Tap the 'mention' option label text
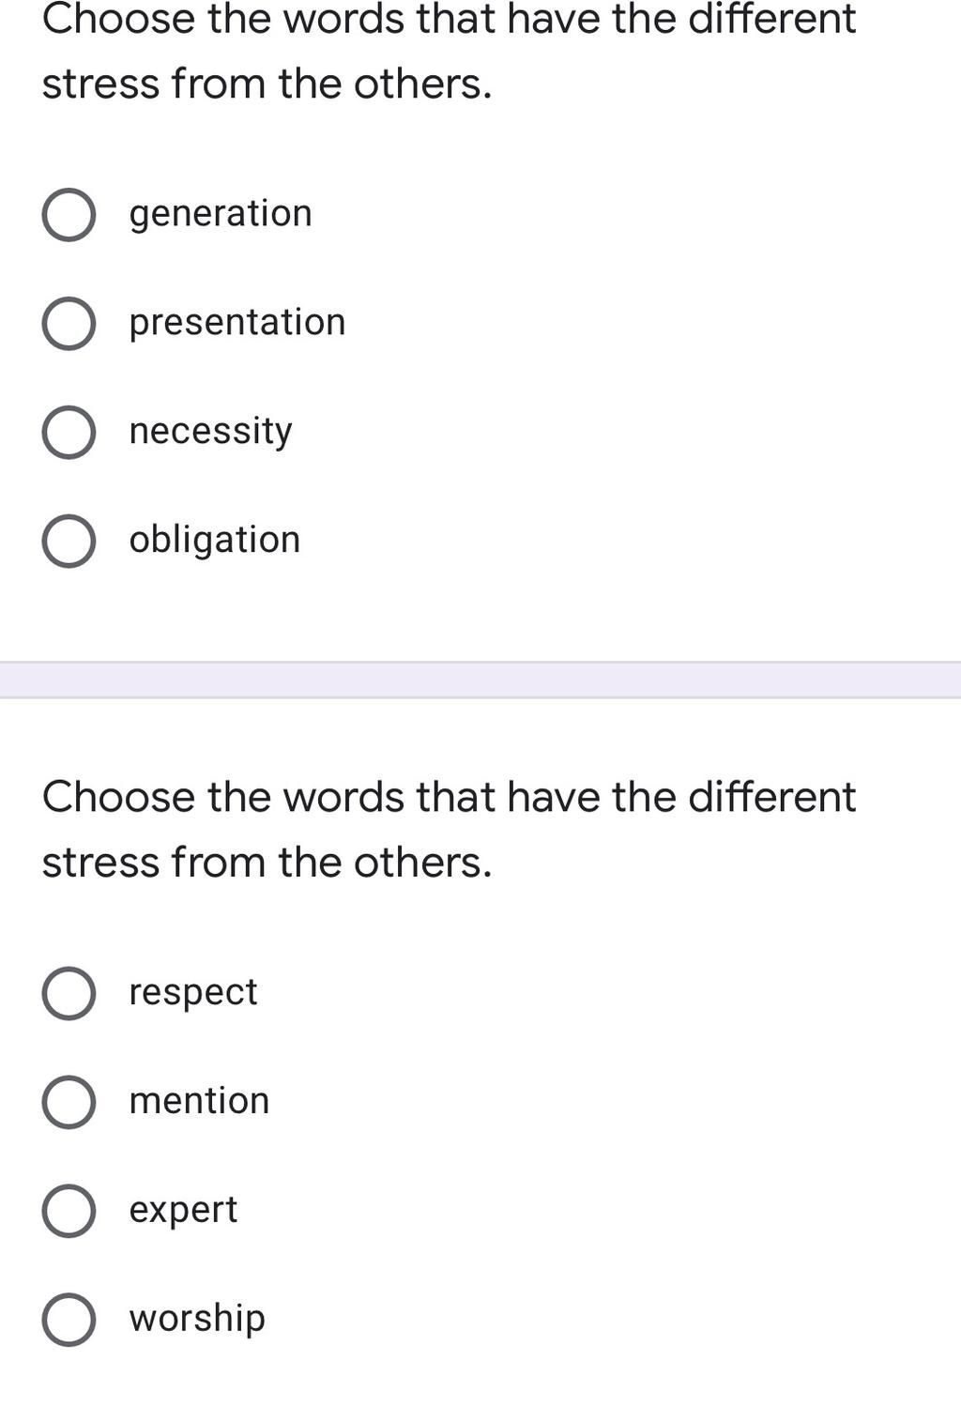Image resolution: width=961 pixels, height=1406 pixels. click(x=199, y=1101)
